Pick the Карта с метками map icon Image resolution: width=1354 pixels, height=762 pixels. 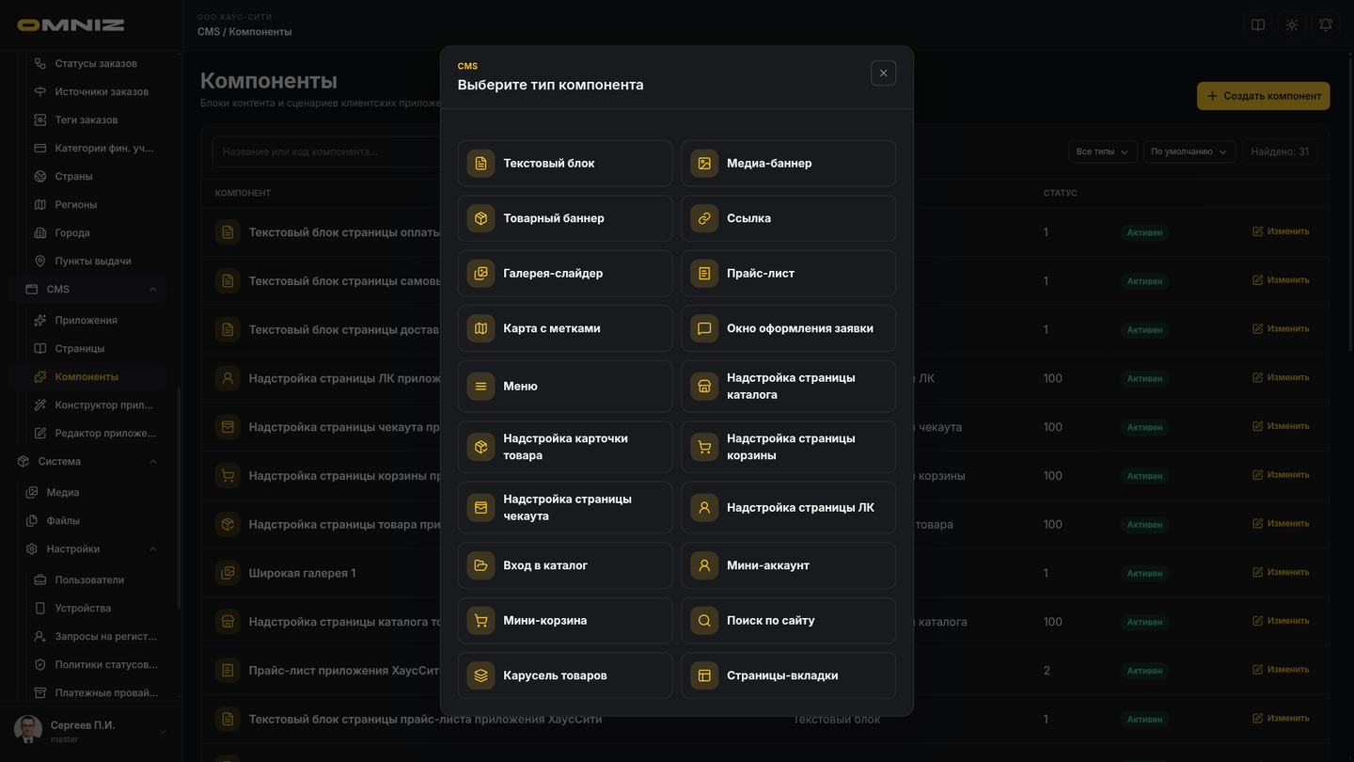point(480,328)
